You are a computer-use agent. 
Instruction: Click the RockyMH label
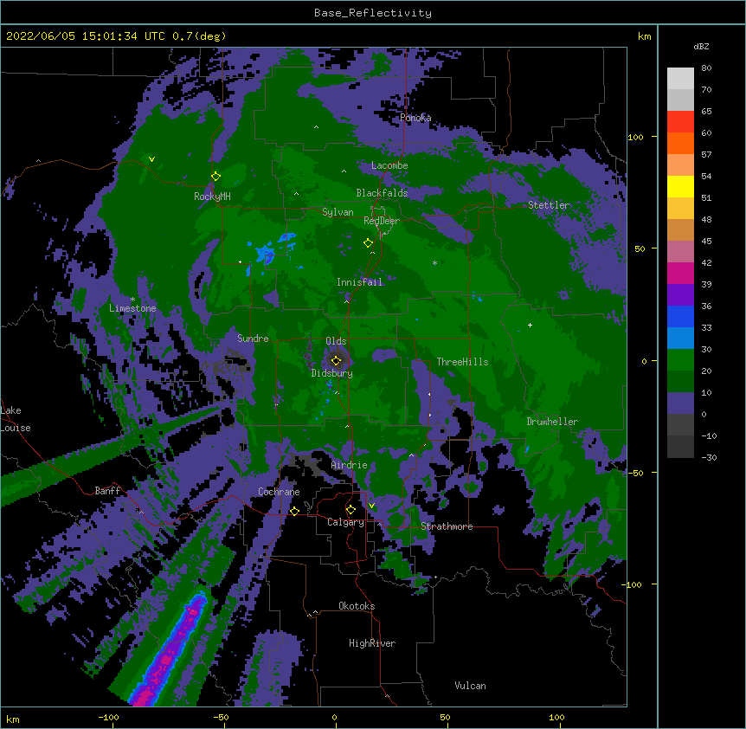(x=212, y=197)
